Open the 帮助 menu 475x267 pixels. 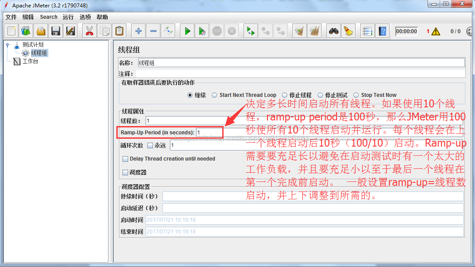point(102,17)
